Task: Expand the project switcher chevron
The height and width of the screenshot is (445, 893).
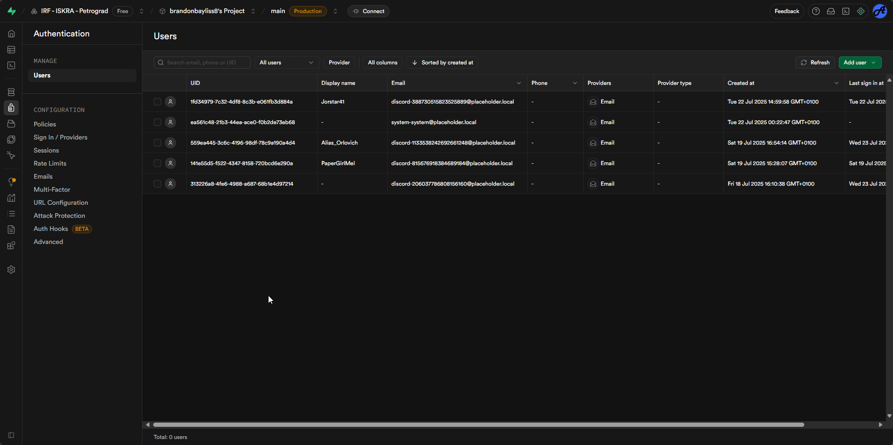Action: [253, 11]
